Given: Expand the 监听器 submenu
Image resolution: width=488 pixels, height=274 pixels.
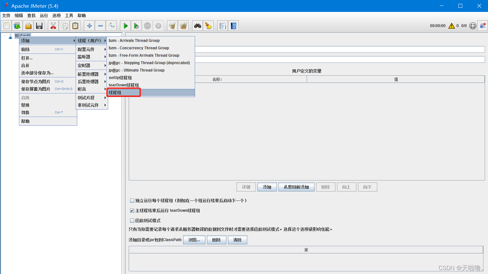Looking at the screenshot, I should tap(92, 57).
